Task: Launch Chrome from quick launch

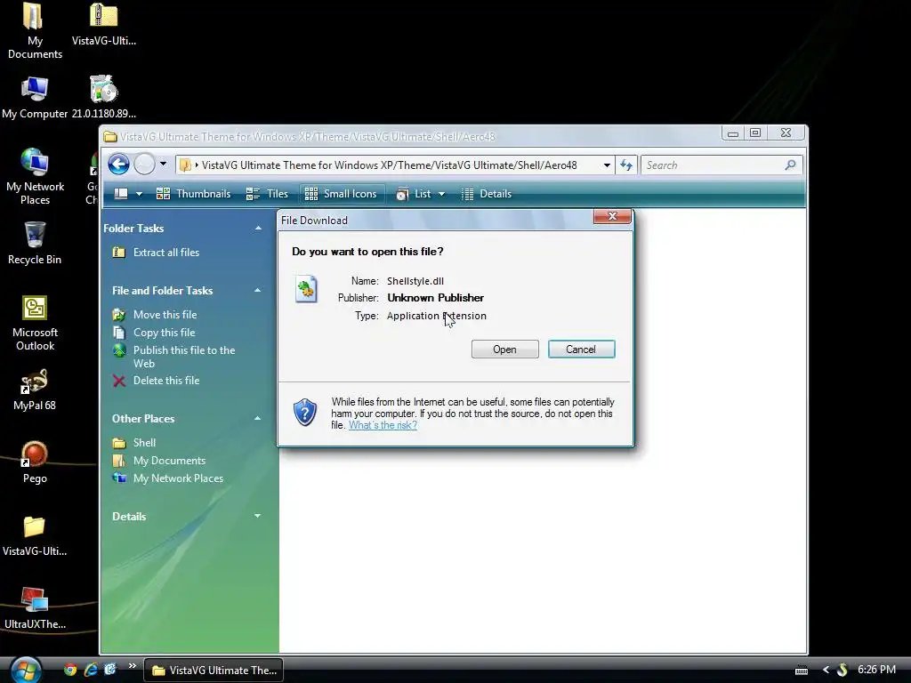Action: [x=70, y=670]
